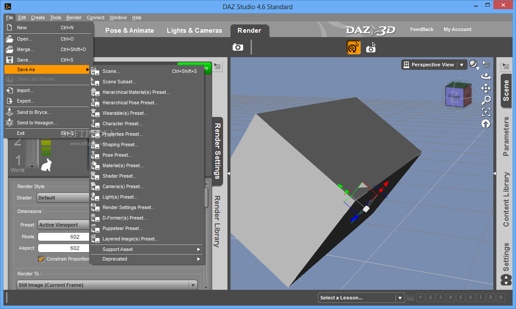
Task: Click the FeedBack link
Action: click(x=422, y=29)
